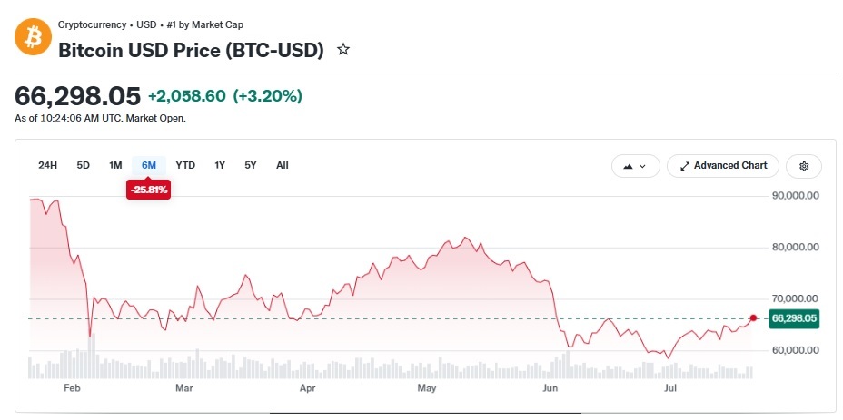This screenshot has height=420, width=843.
Task: Click the green 66,298.05 price label on axis
Action: 794,318
